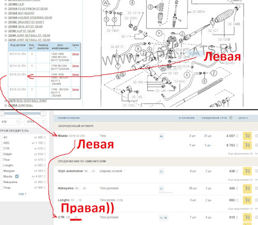Add Nakayama steering rod to cart

coord(247,188)
